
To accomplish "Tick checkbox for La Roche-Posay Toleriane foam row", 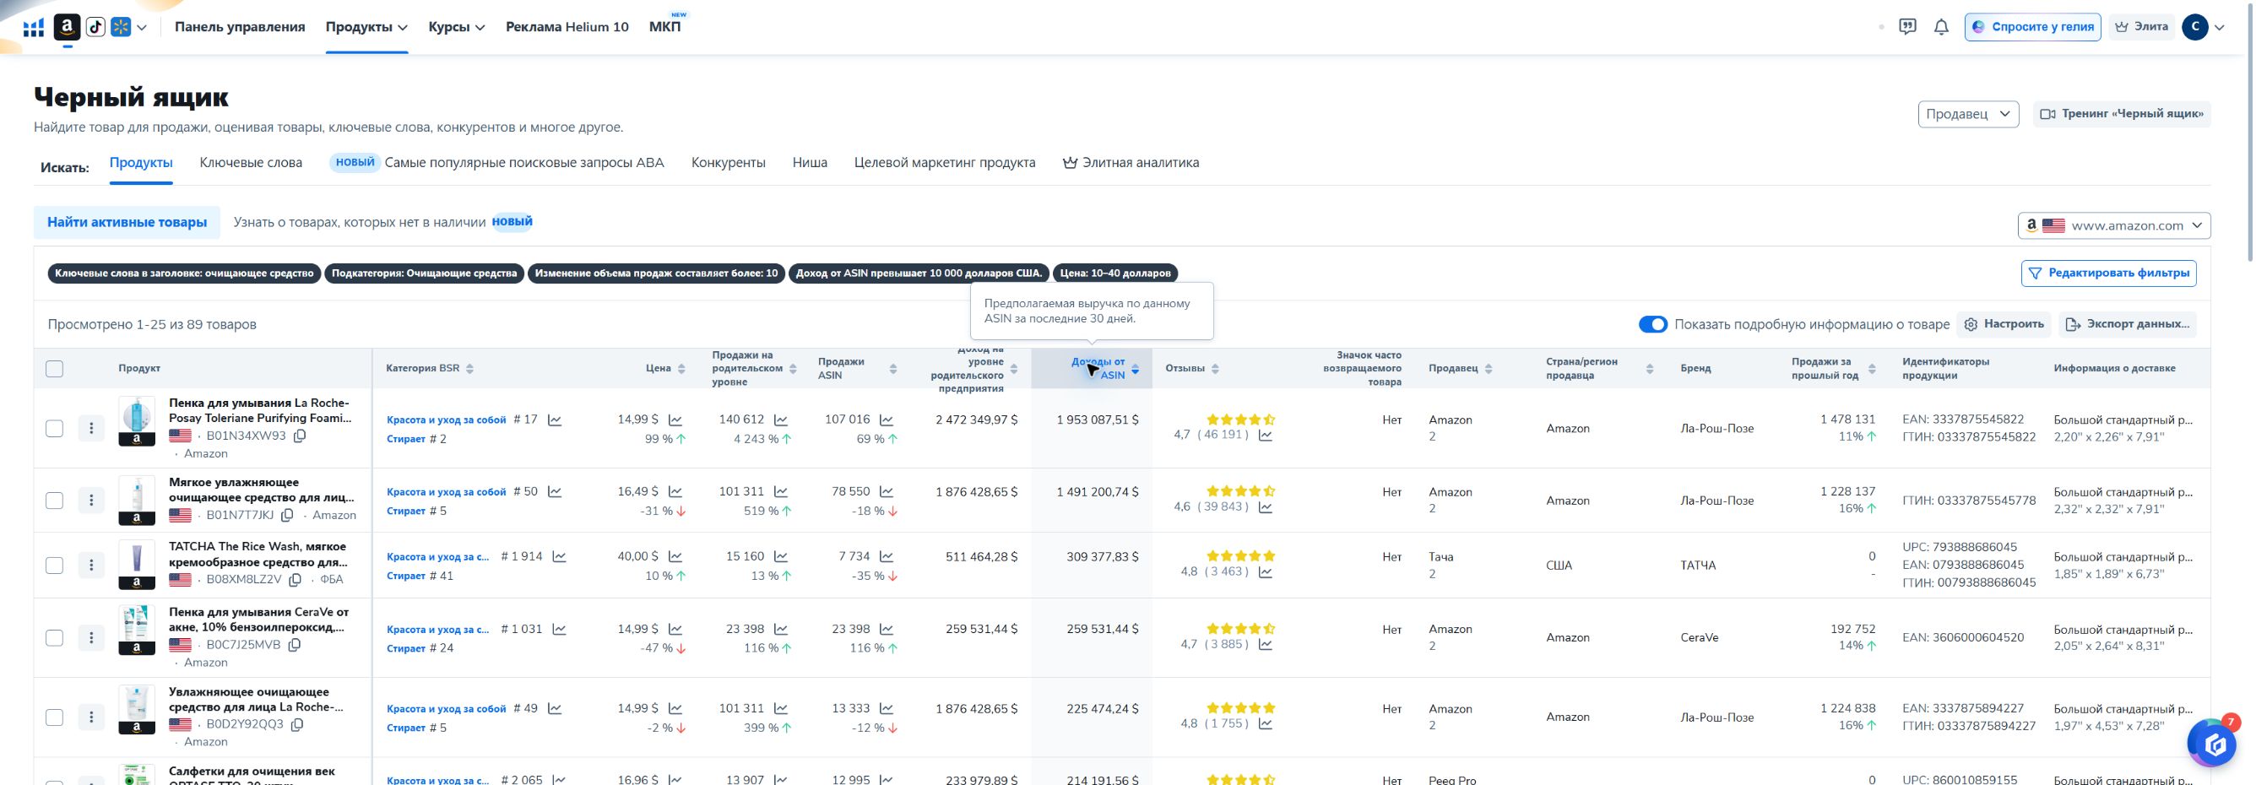I will point(54,429).
